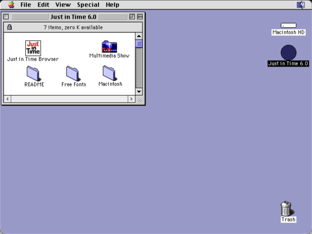Open the Finder application menu icon
This screenshot has height=234, width=312.
pos(301,4)
